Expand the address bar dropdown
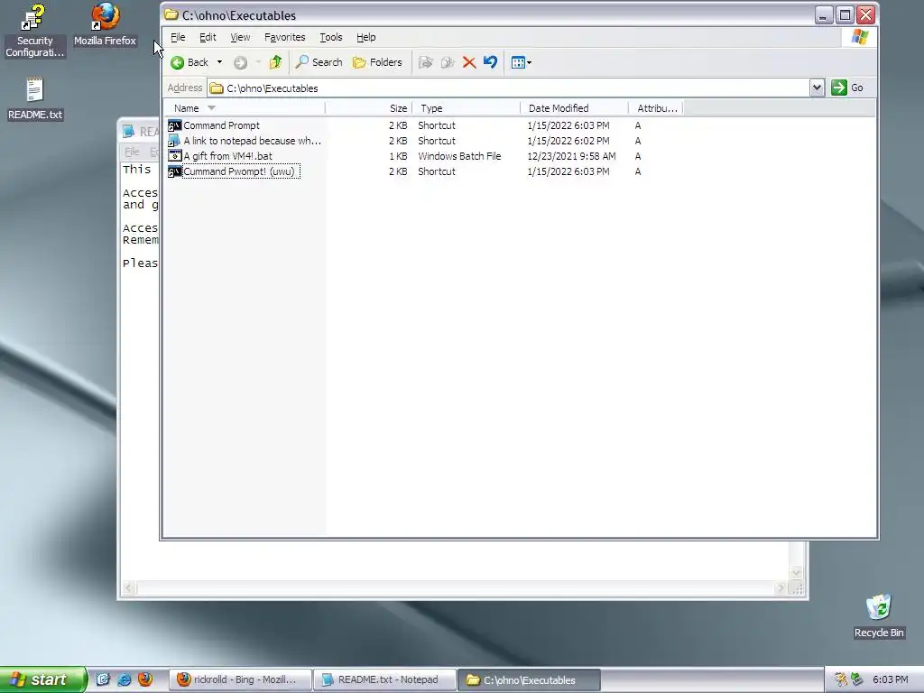 817,88
